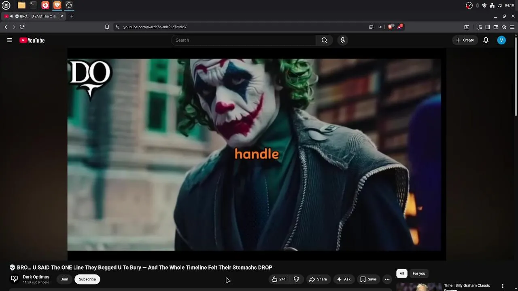
Task: Open the network connections tray icon
Action: (x=492, y=5)
